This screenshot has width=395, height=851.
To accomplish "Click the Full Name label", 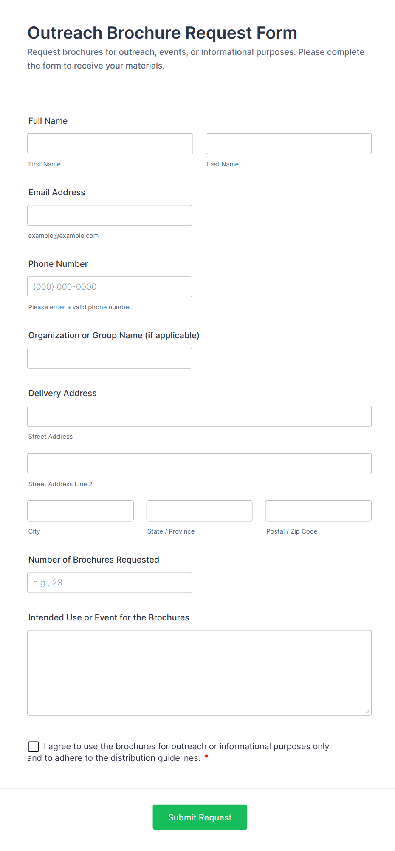I will coord(48,121).
